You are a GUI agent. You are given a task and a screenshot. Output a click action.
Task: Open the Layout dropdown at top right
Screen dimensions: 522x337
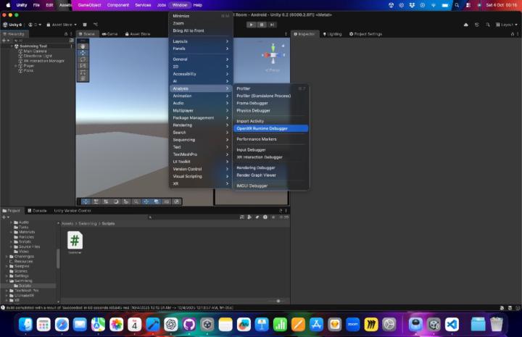tap(506, 24)
